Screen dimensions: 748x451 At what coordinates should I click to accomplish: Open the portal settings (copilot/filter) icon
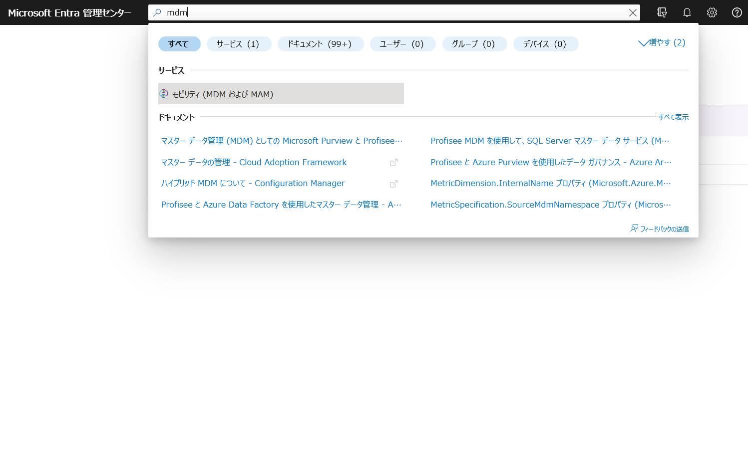click(x=662, y=12)
